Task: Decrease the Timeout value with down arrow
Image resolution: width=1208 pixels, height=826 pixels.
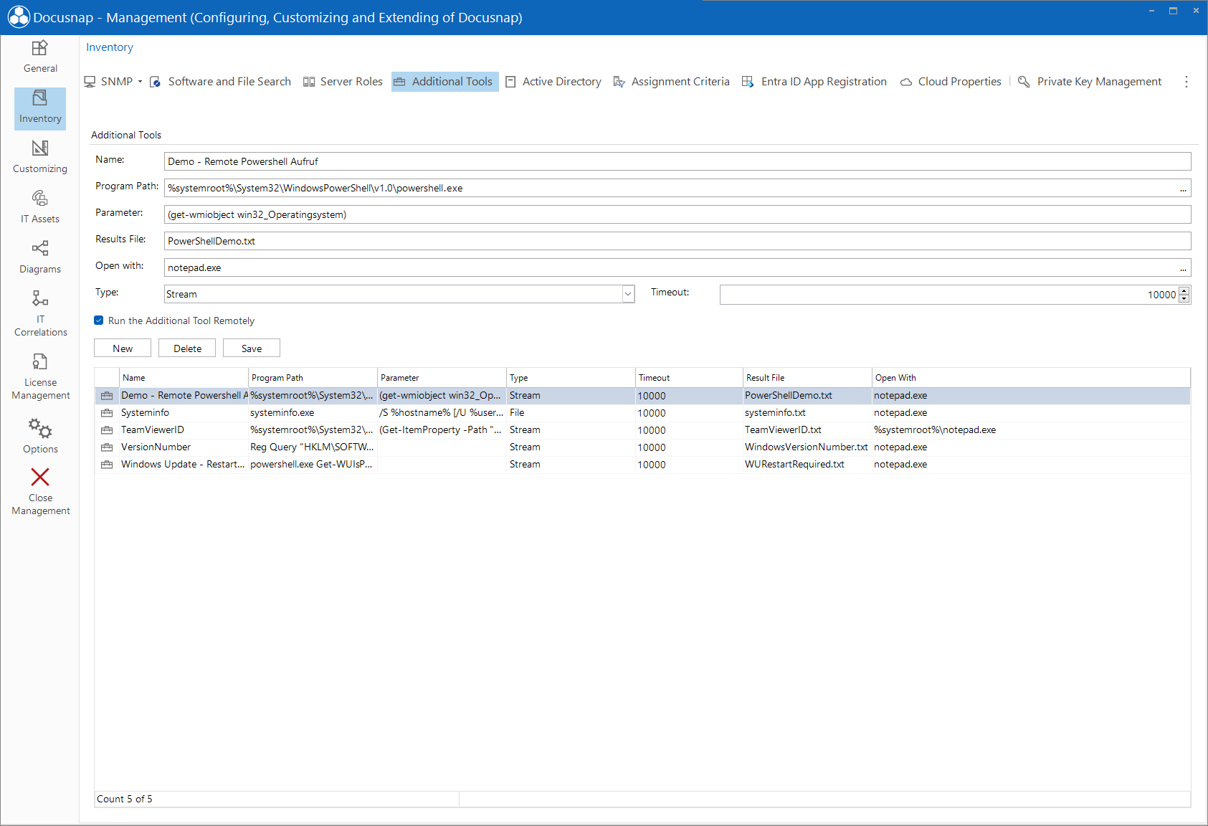Action: tap(1184, 299)
